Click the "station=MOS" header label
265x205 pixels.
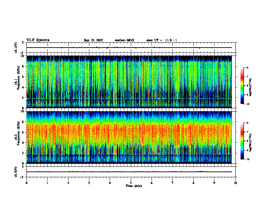click(124, 40)
